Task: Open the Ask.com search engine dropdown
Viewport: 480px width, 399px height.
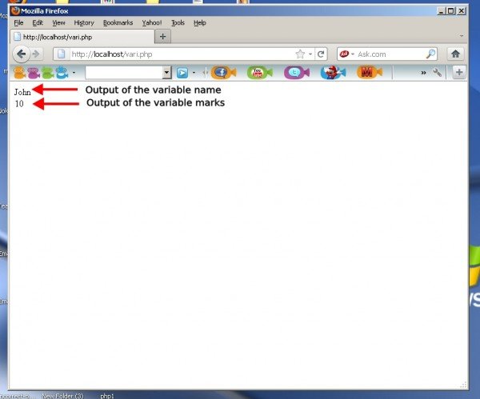Action: point(345,54)
